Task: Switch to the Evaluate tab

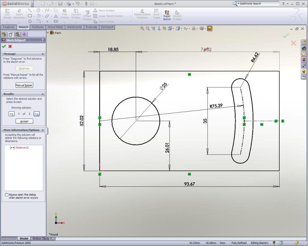Action: (x=91, y=27)
